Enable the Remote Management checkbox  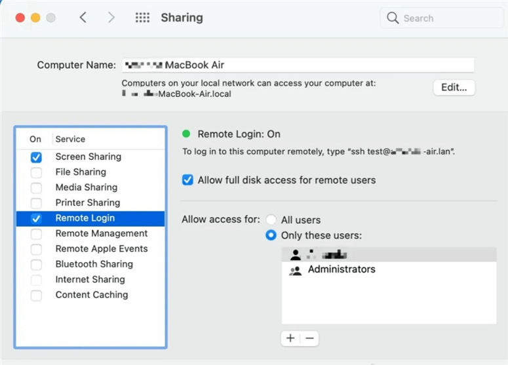(x=36, y=234)
